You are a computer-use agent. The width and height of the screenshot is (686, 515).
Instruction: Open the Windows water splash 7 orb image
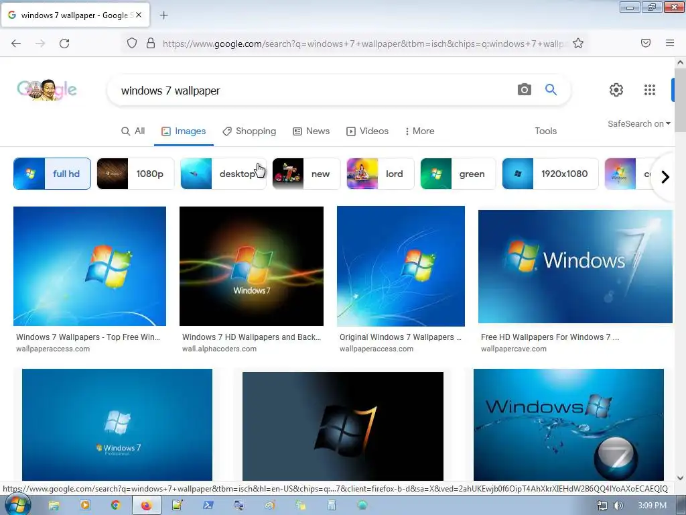(x=569, y=424)
